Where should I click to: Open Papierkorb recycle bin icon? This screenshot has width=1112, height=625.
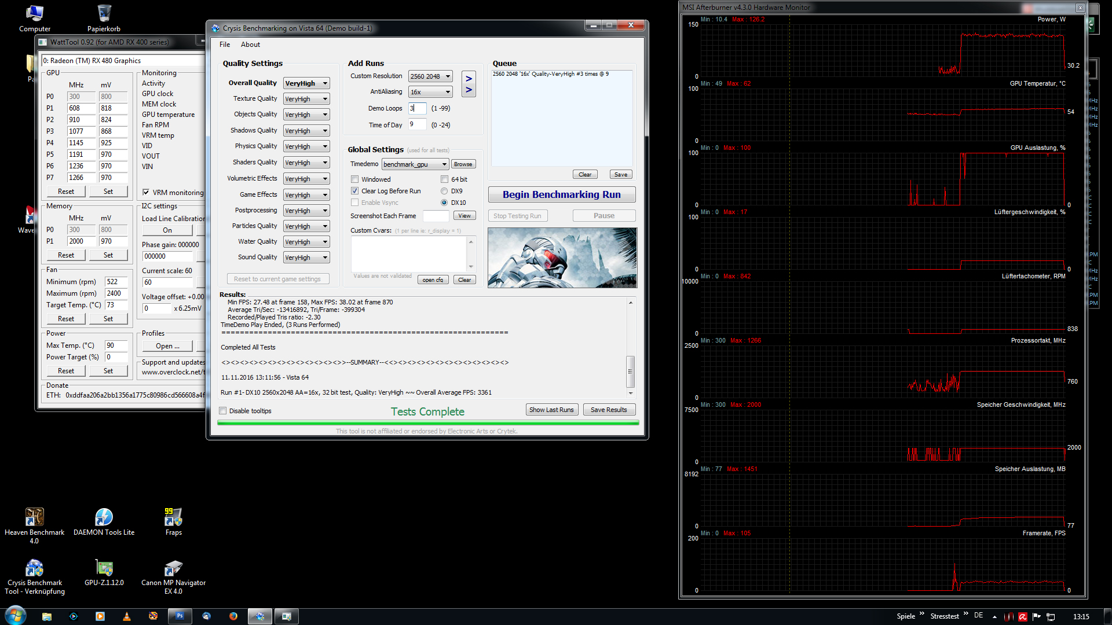pos(104,14)
